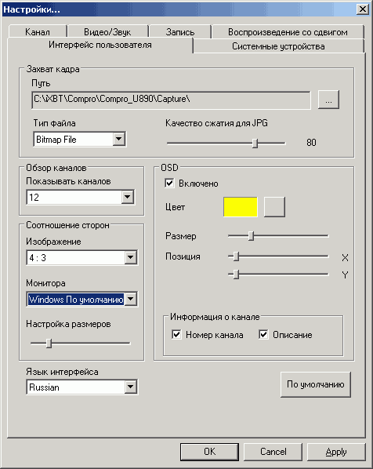Open the Видео/Звук tab
The image size is (373, 469).
[107, 31]
